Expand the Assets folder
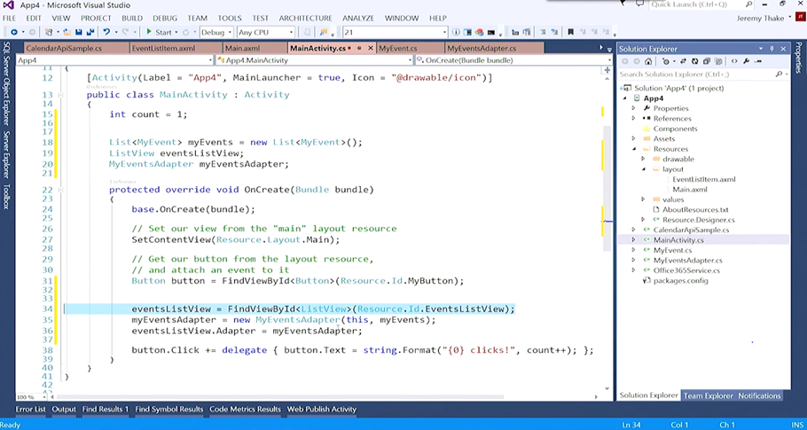The width and height of the screenshot is (807, 430). [x=634, y=139]
